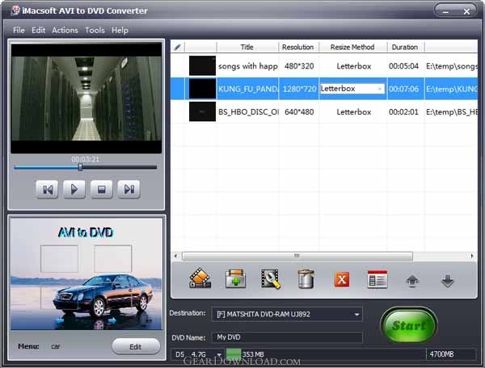Viewport: 485px width, 368px height.
Task: Click the Duration column header
Action: tap(405, 47)
